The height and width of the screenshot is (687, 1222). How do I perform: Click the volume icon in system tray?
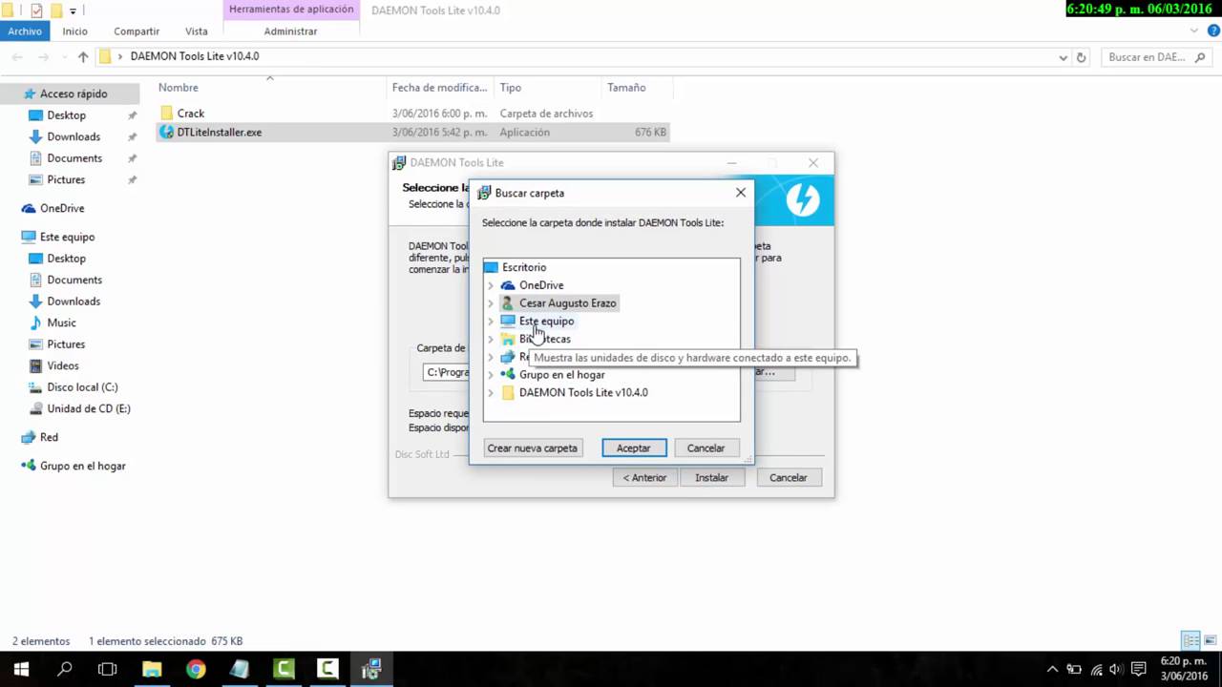(1115, 670)
